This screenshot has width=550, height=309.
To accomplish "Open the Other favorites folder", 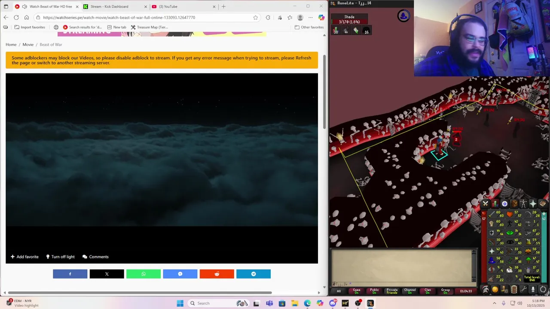I will 309,27.
